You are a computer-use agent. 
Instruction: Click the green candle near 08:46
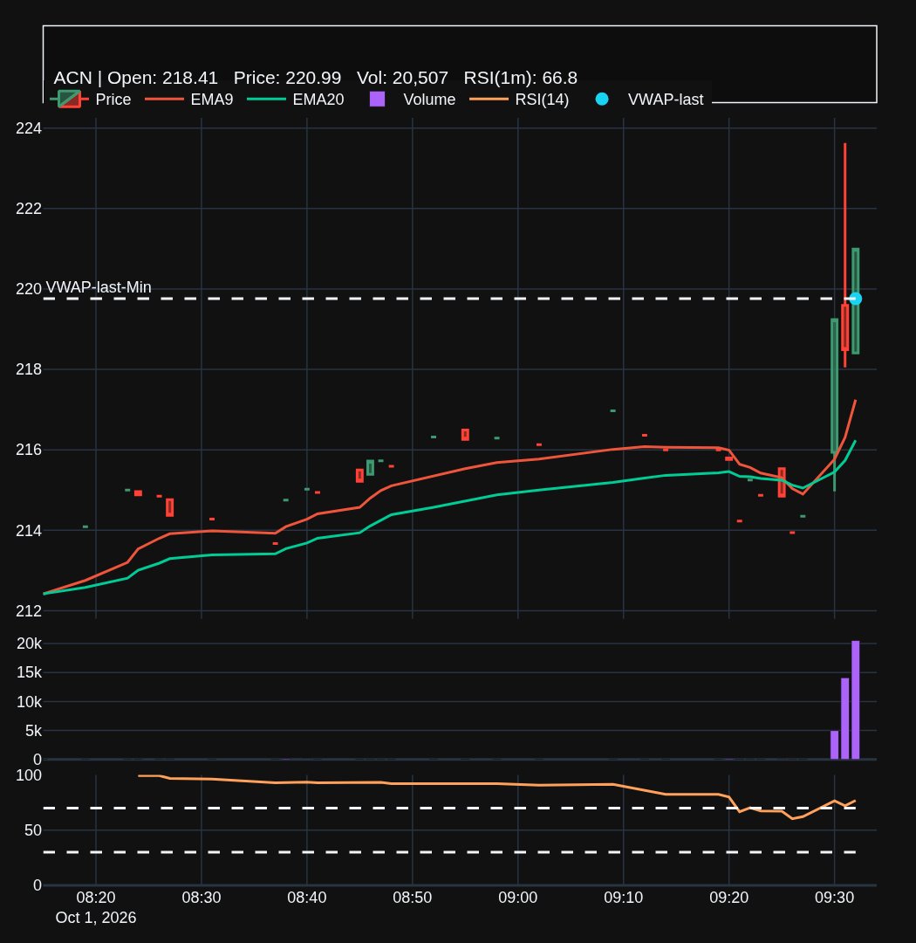pyautogui.click(x=370, y=468)
